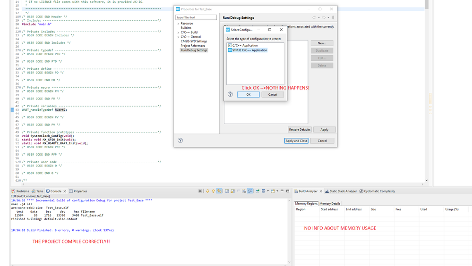Expand the C/C++ Build tree node

[178, 33]
